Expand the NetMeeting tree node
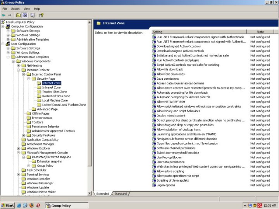The height and width of the screenshot is (209, 279). [x=18, y=65]
